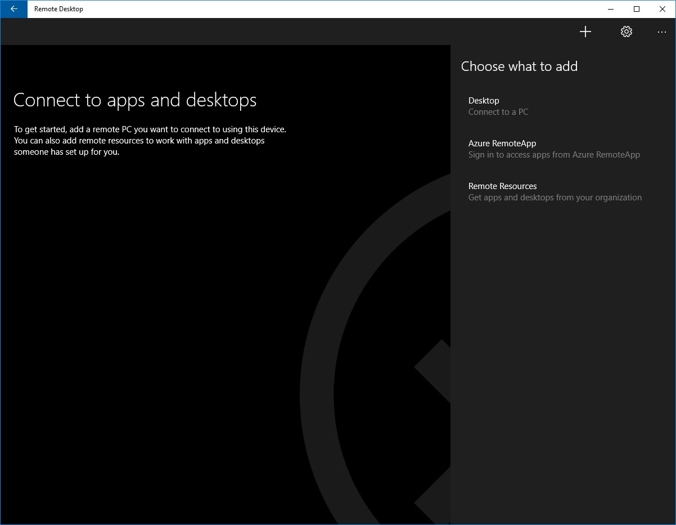
Task: Minimize the Remote Desktop window
Action: pos(611,9)
